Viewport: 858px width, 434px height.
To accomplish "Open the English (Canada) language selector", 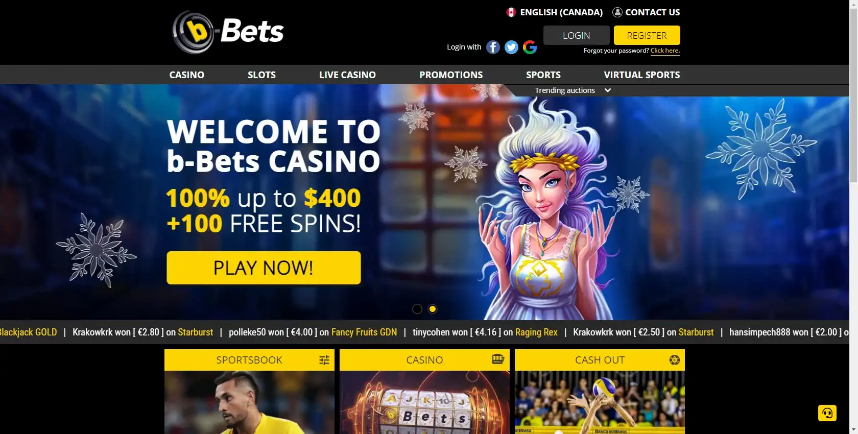I will pyautogui.click(x=555, y=12).
